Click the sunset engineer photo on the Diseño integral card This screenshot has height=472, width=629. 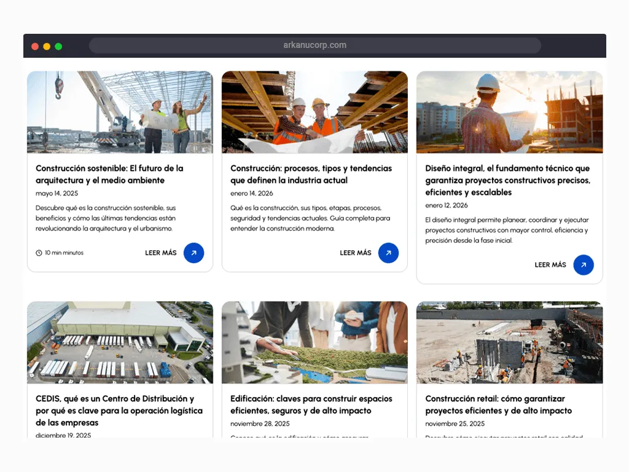click(509, 111)
